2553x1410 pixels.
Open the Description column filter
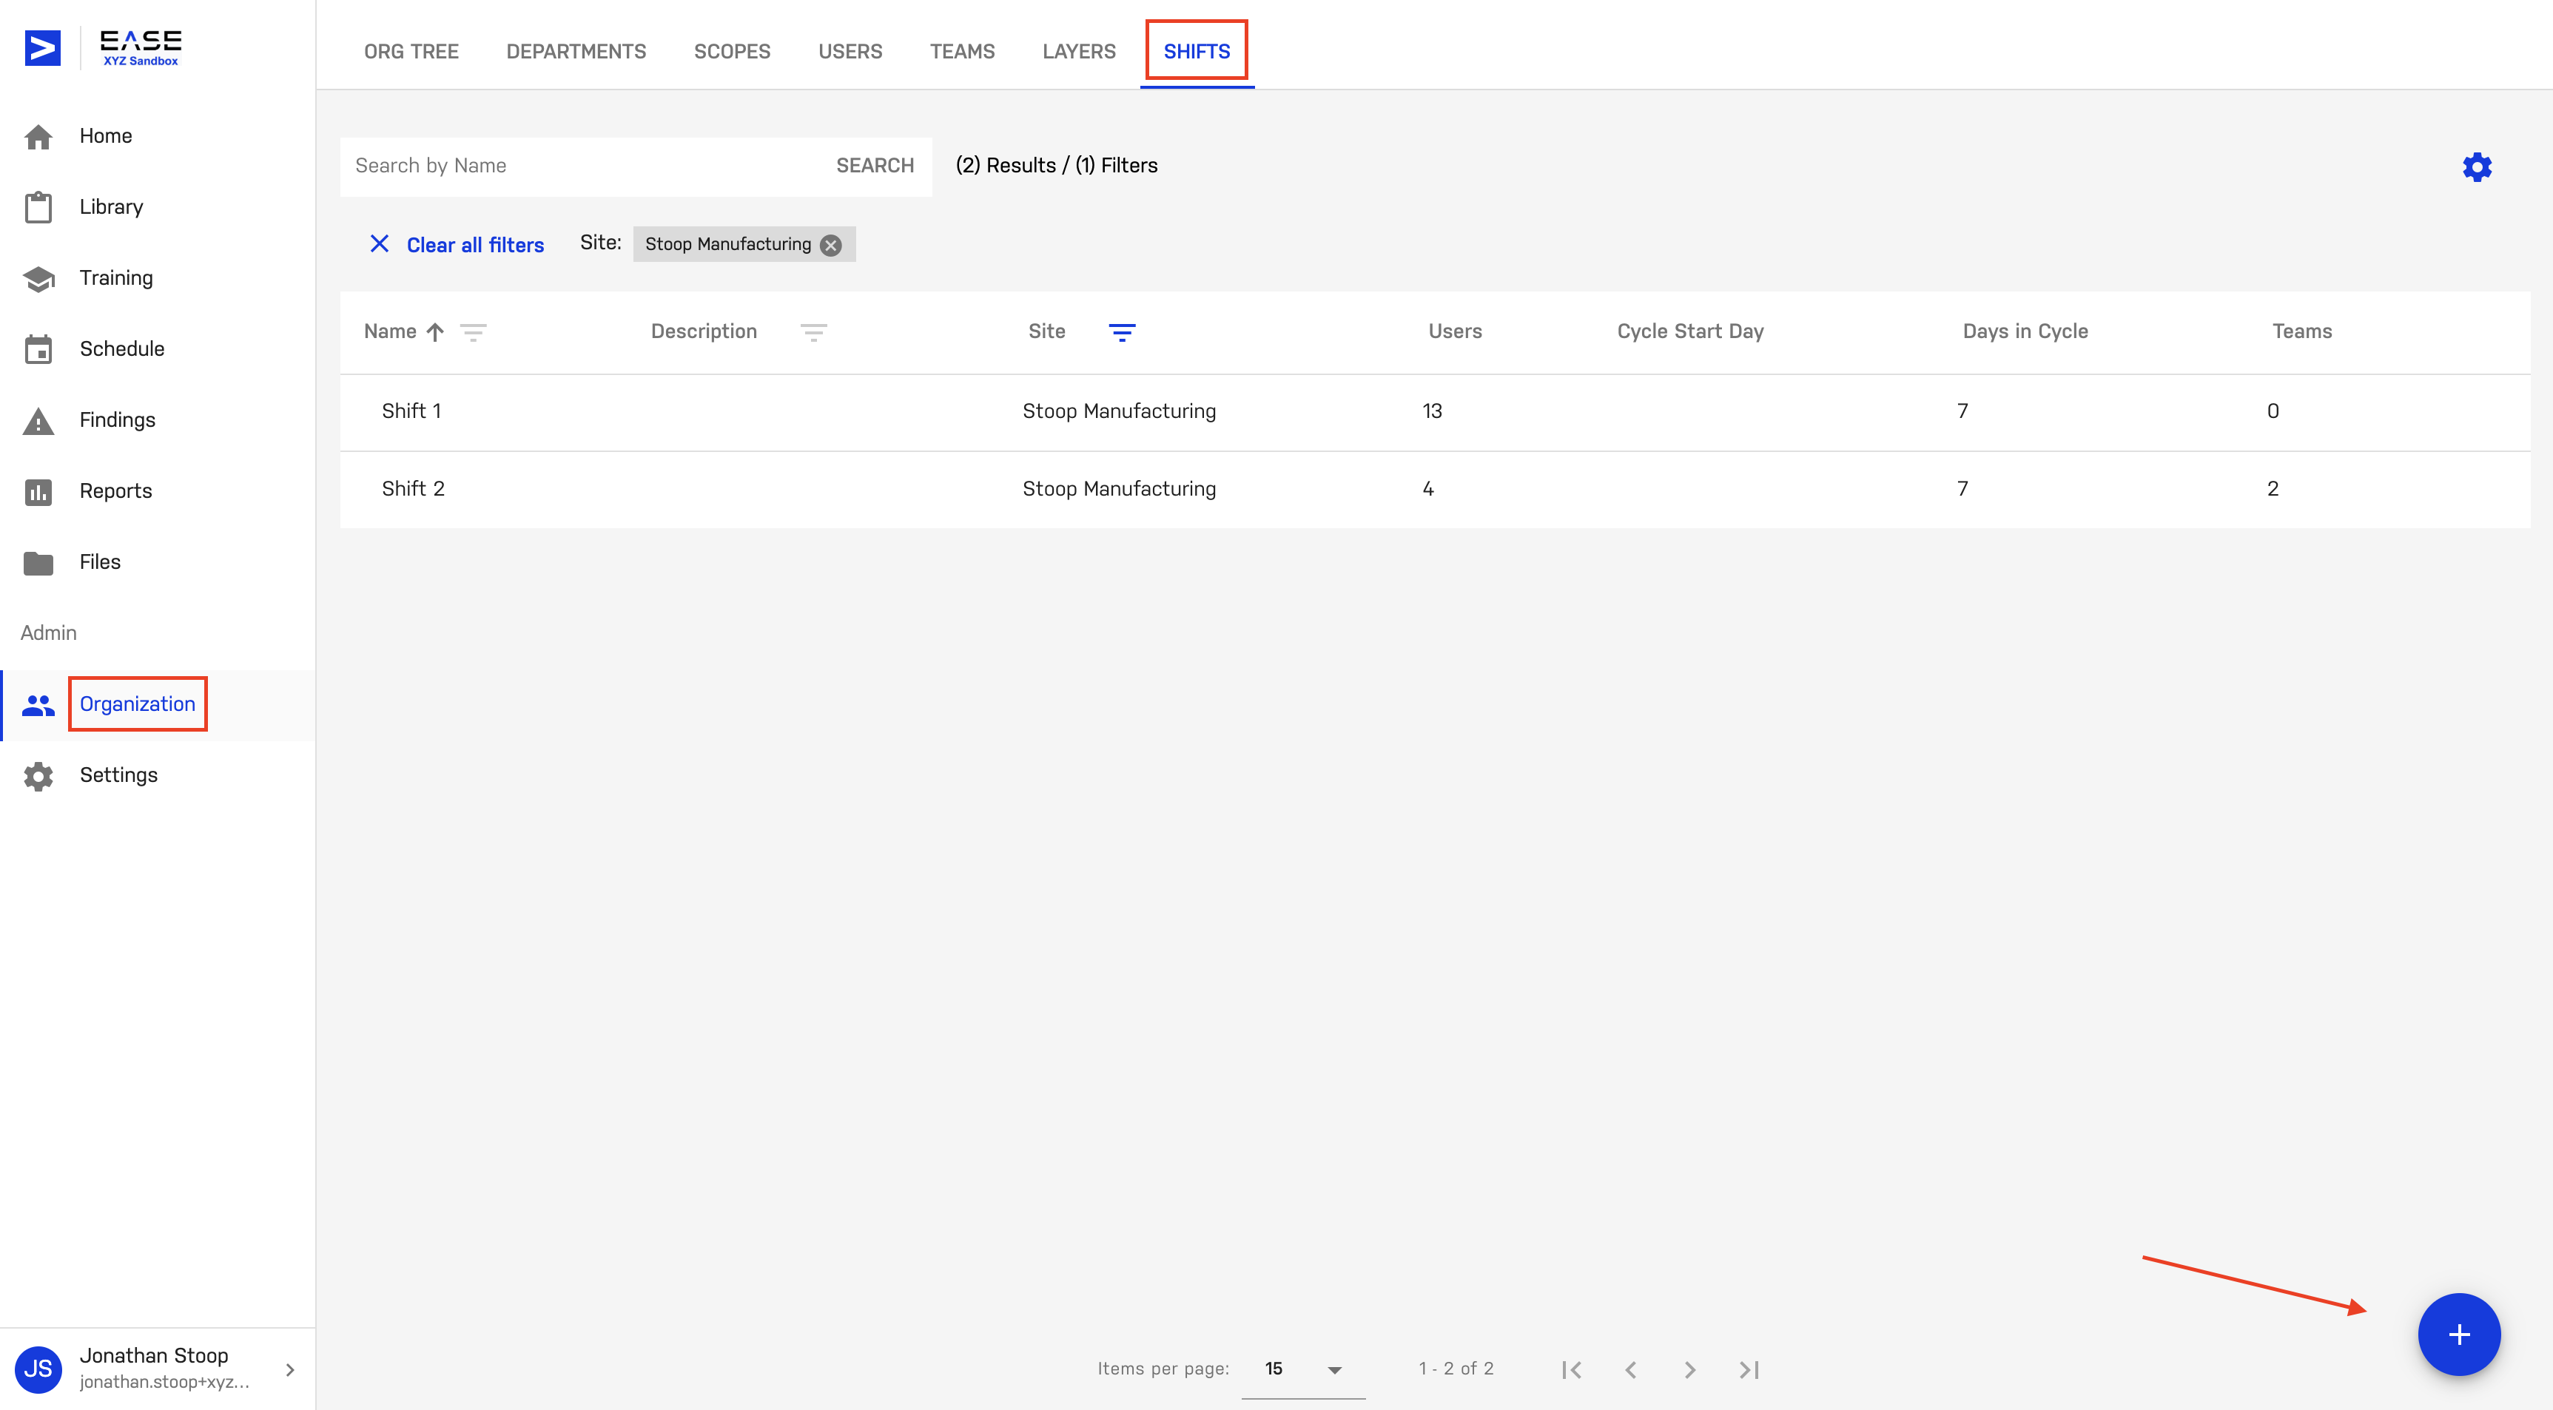click(x=814, y=332)
